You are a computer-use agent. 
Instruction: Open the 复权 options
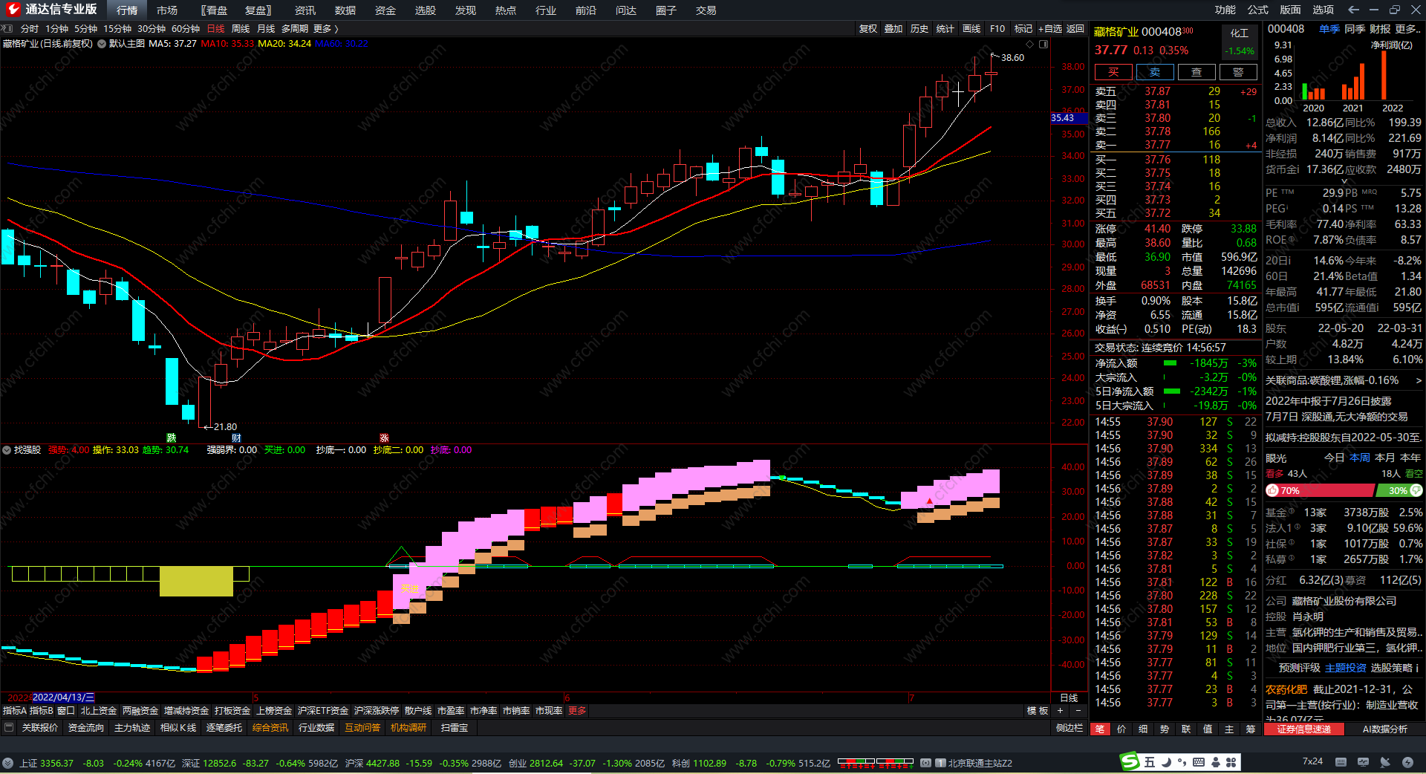868,29
